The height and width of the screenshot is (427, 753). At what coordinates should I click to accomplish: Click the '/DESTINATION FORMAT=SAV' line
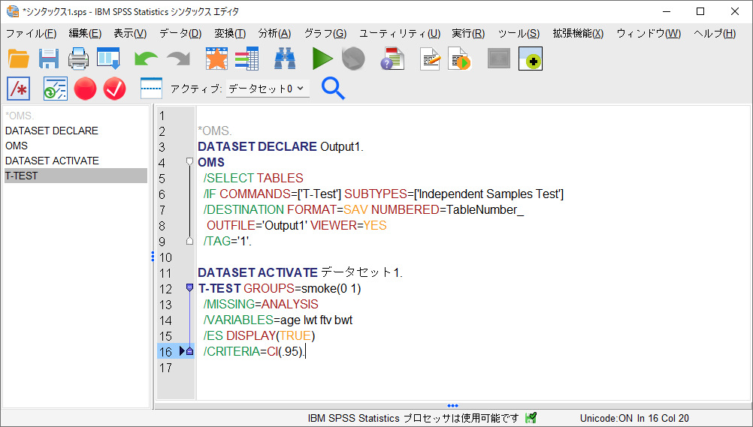tap(364, 209)
